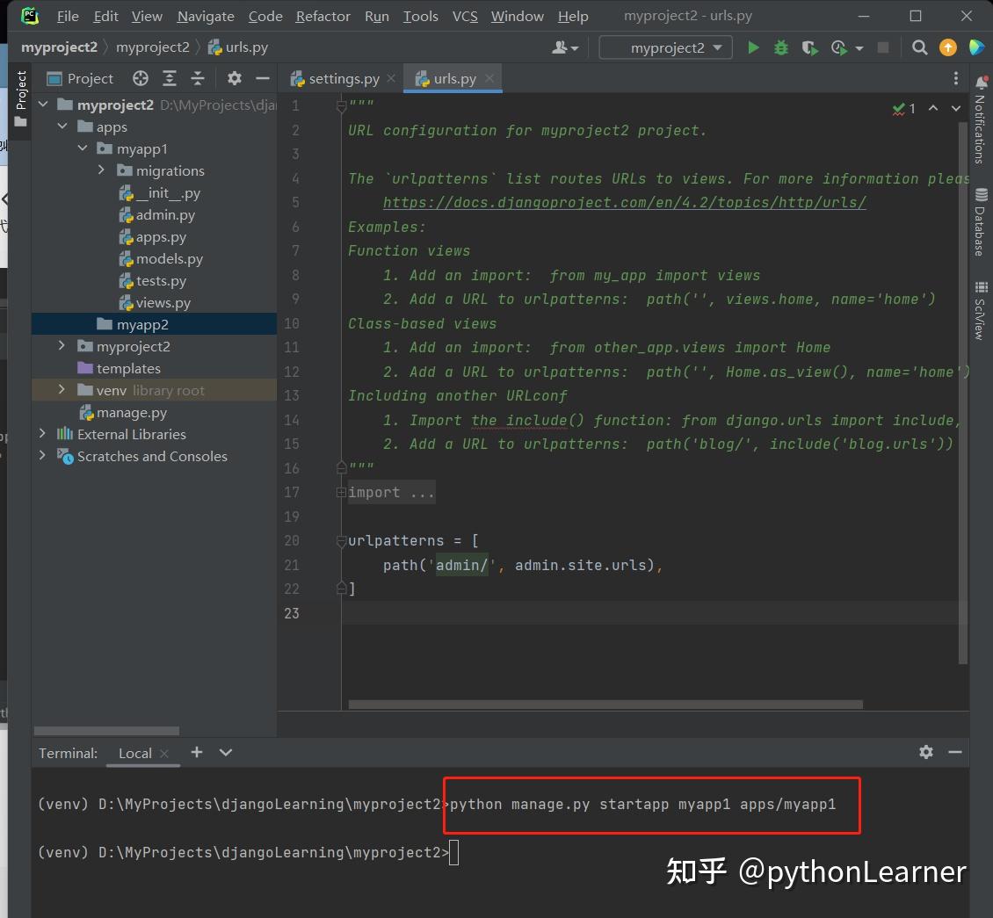
Task: Expand the venv library root folder
Action: pos(62,389)
